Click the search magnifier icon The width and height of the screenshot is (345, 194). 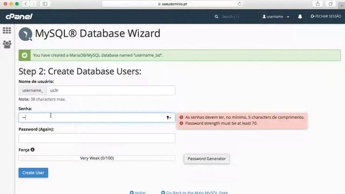[217, 17]
